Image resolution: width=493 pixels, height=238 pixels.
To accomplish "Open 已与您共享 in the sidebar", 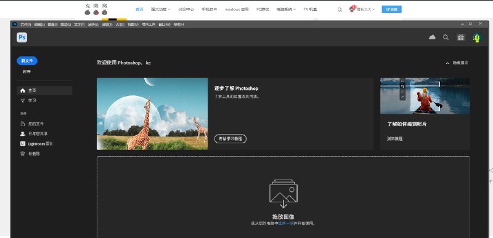I will coord(44,134).
